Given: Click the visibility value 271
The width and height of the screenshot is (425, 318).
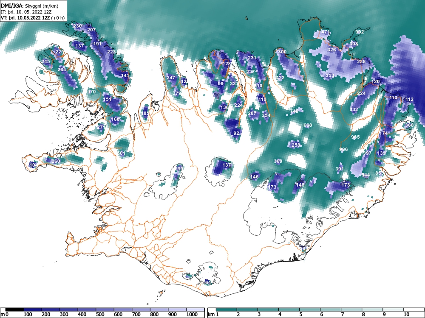Looking at the screenshot, I should point(101,127).
